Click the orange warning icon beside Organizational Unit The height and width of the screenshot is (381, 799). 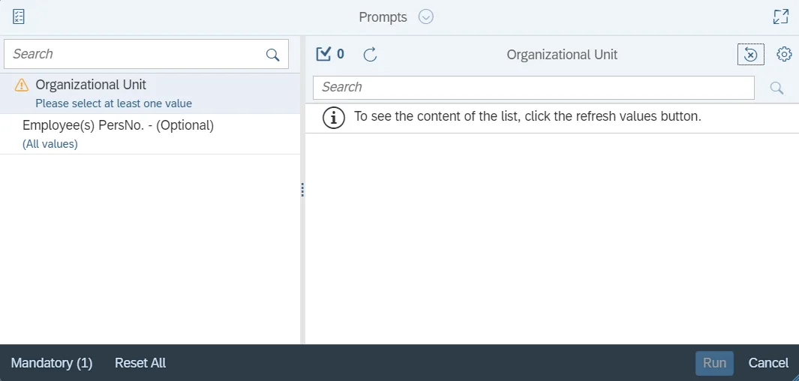tap(22, 85)
